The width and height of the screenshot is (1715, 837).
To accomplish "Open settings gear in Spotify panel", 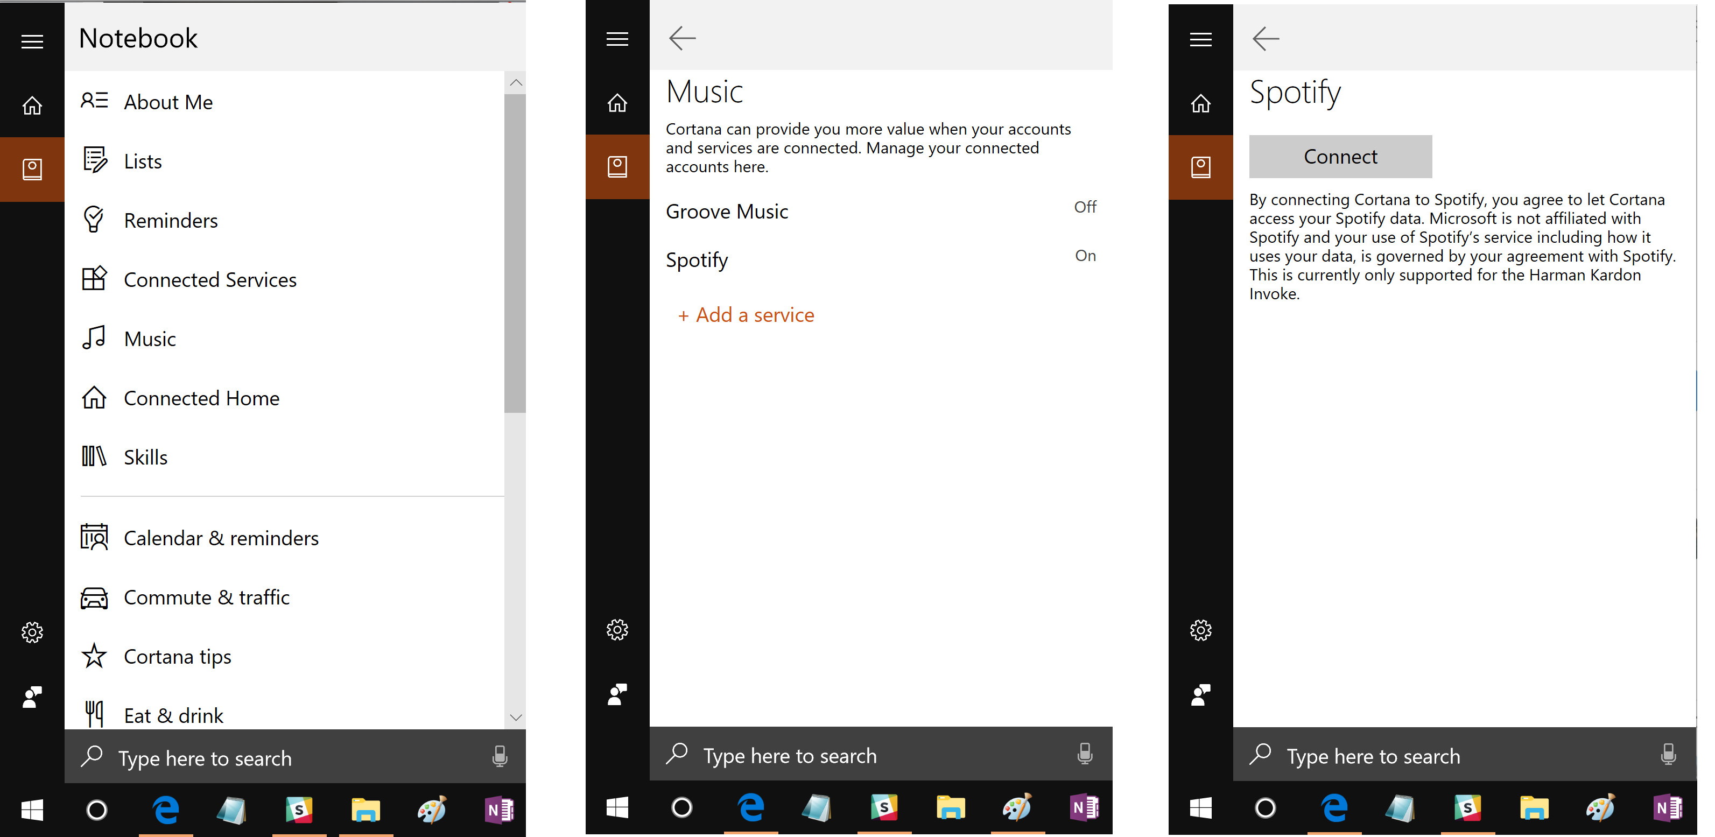I will point(1200,630).
